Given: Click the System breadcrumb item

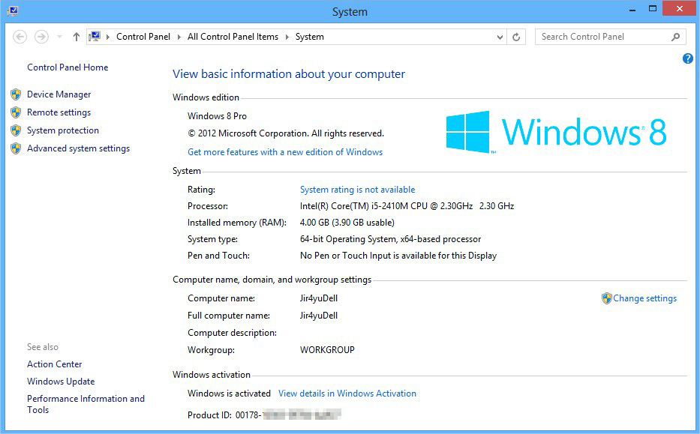Looking at the screenshot, I should (309, 37).
